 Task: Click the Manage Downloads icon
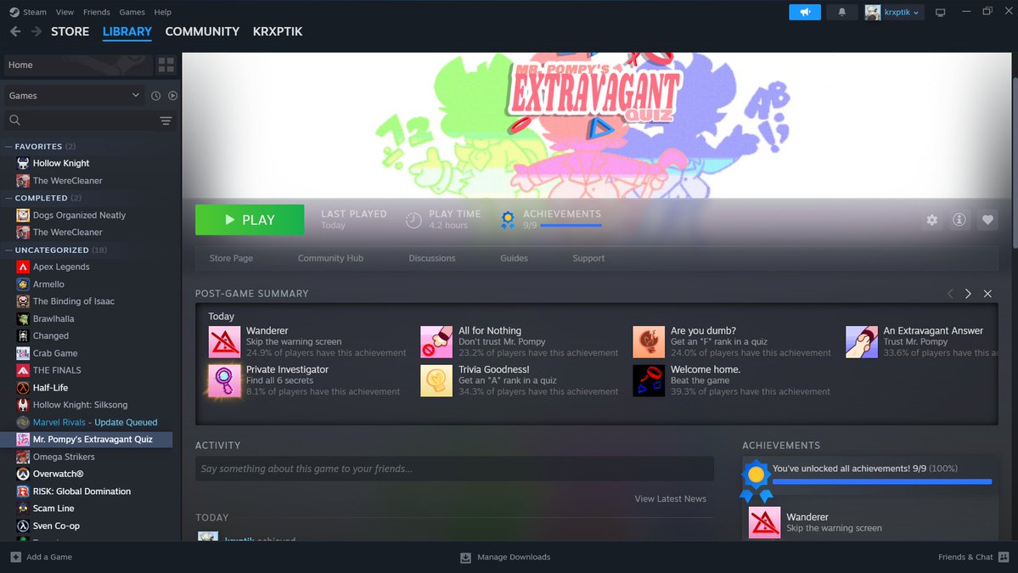click(x=465, y=558)
